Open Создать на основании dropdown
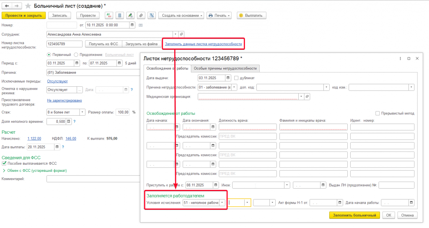This screenshot has height=228, width=429. (x=181, y=16)
